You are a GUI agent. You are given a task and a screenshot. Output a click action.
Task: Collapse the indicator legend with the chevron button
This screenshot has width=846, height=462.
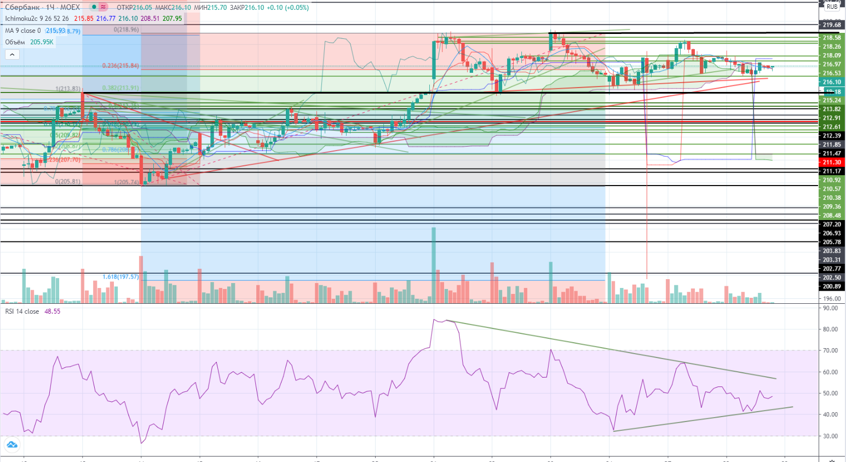[x=12, y=54]
